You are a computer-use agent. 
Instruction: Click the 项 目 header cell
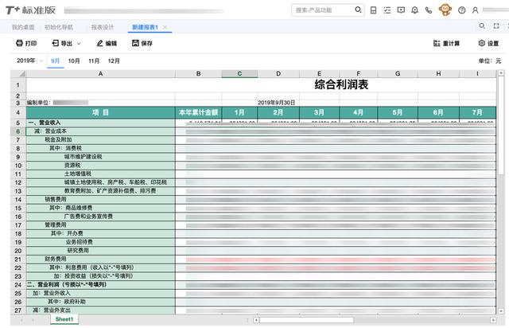pyautogui.click(x=101, y=112)
